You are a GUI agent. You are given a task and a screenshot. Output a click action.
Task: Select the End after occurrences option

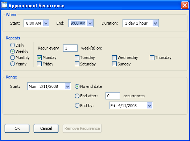tap(77, 96)
